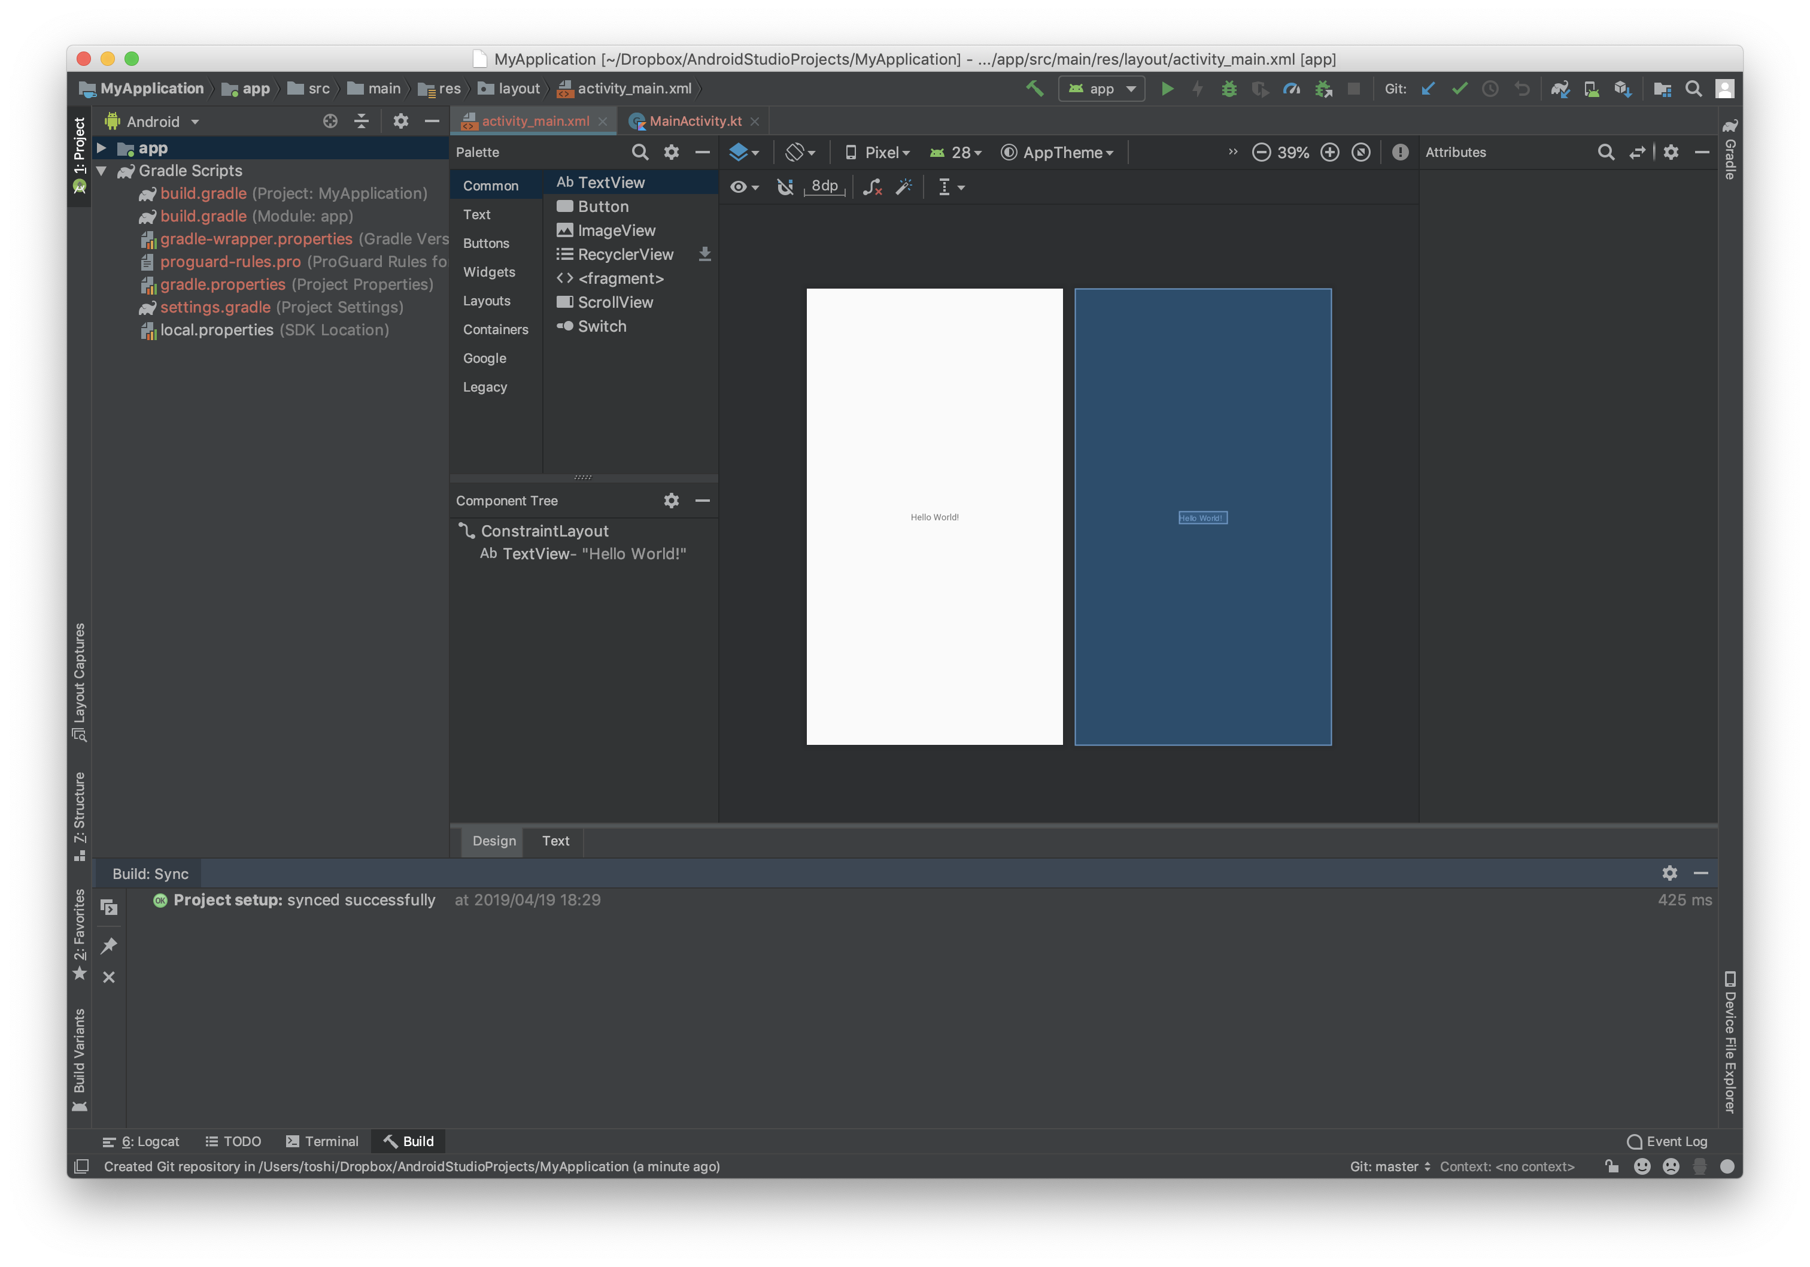Toggle autoconnect magnet icon
1810x1267 pixels.
coord(784,187)
